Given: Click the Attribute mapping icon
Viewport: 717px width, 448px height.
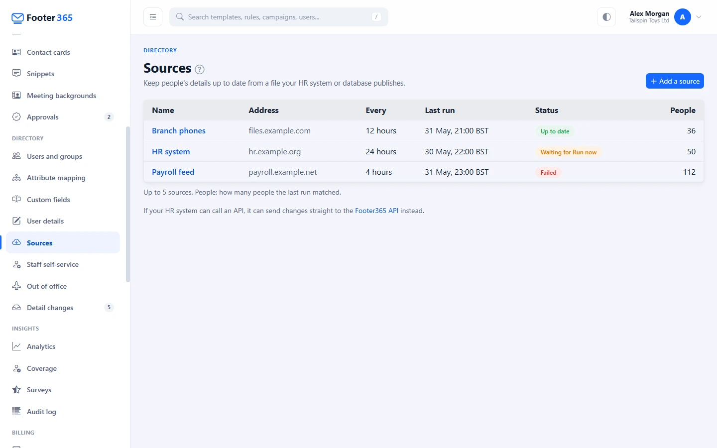Looking at the screenshot, I should 16,178.
